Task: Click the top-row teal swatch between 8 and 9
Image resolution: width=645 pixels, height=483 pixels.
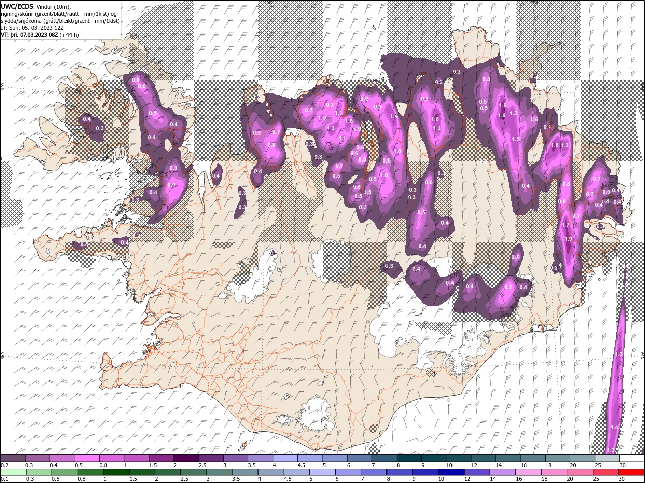Action: 409,458
